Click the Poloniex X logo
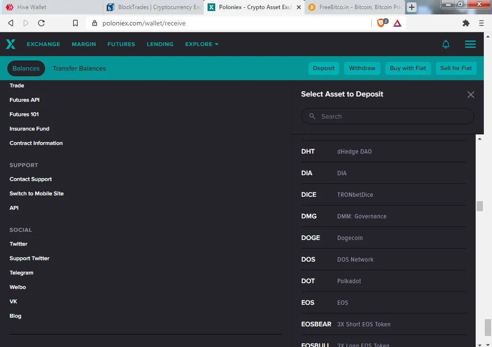The width and height of the screenshot is (492, 347). tap(11, 44)
